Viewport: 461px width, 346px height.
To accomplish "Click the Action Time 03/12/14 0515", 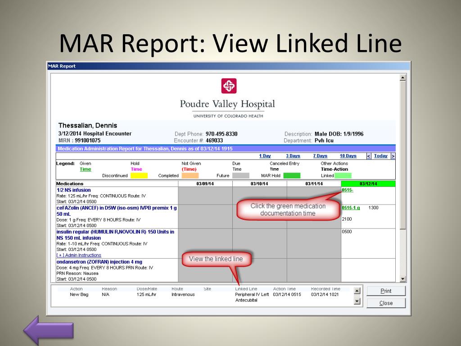I will 287,295.
